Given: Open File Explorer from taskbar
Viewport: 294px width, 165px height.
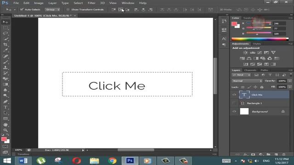Looking at the screenshot, I should [x=95, y=161].
